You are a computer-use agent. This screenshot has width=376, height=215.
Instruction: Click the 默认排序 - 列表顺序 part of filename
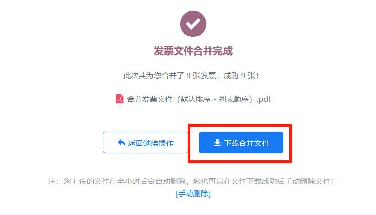pyautogui.click(x=215, y=99)
